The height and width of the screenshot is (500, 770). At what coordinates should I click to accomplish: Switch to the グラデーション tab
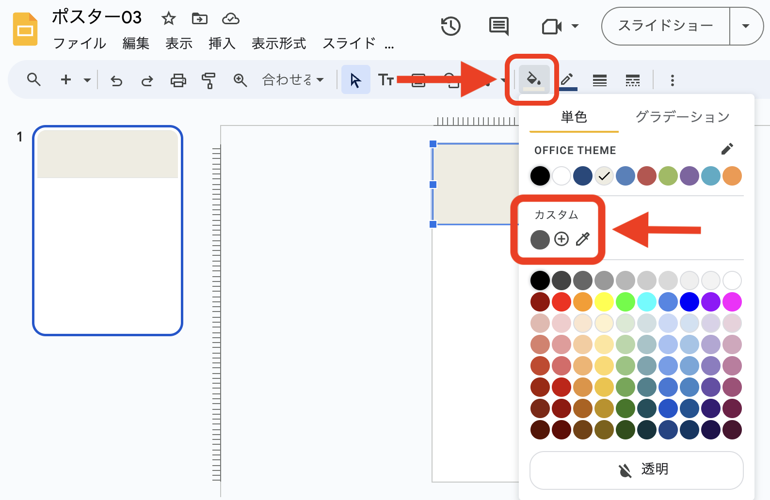pyautogui.click(x=682, y=117)
